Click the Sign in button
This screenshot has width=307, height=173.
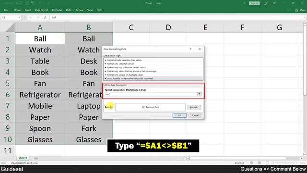254,3
